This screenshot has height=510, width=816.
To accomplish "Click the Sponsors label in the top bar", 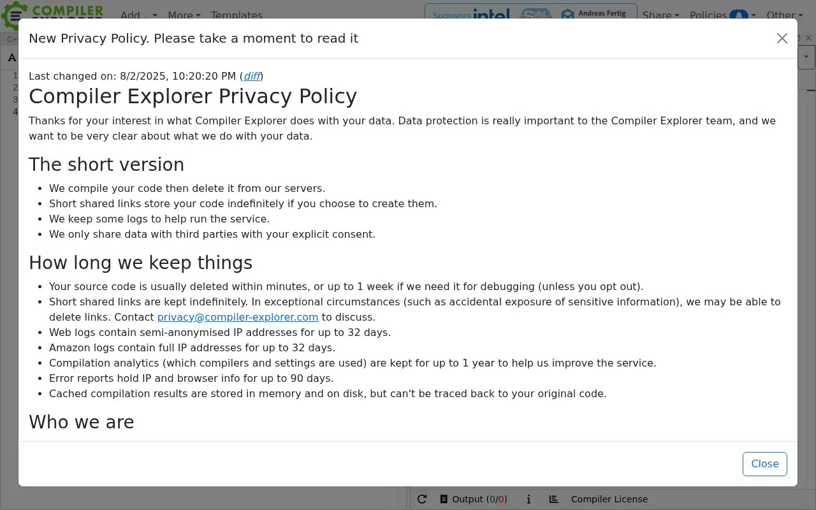I will (x=451, y=15).
